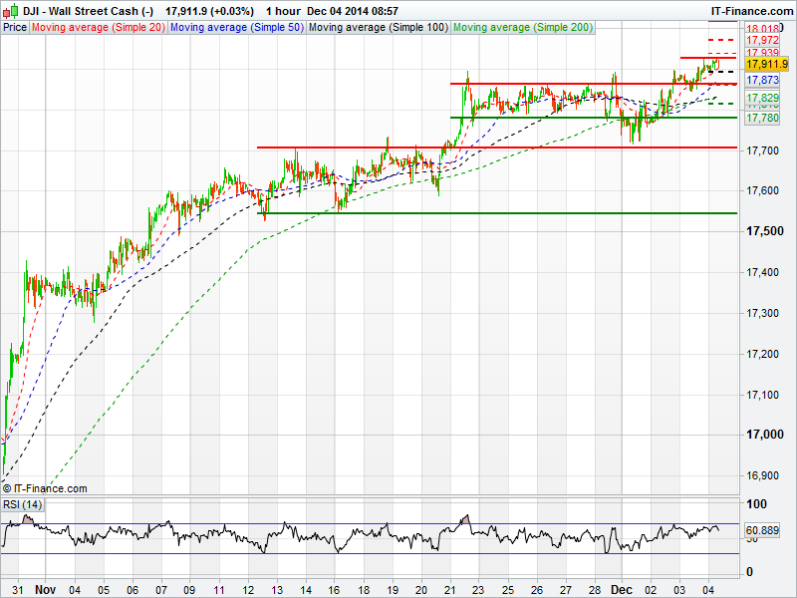Image resolution: width=797 pixels, height=598 pixels.
Task: Select the Price legend tab
Action: (15, 28)
